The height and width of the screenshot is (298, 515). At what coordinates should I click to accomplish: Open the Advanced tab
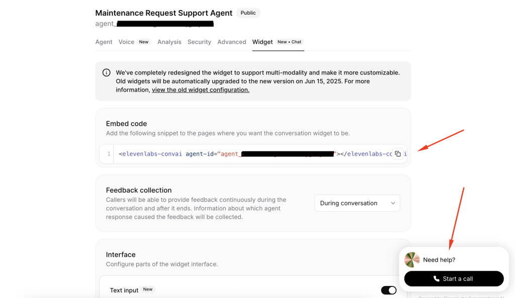[231, 42]
